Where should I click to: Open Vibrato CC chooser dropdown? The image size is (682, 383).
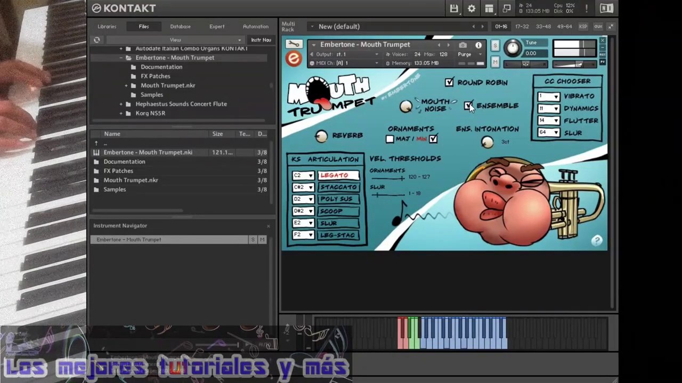[x=549, y=96]
